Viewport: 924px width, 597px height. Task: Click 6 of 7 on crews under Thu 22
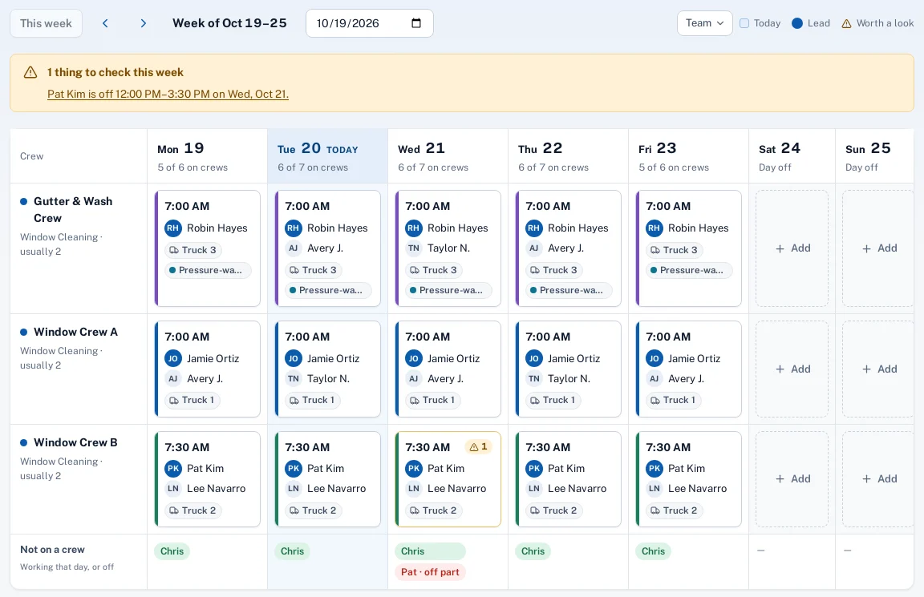click(553, 167)
